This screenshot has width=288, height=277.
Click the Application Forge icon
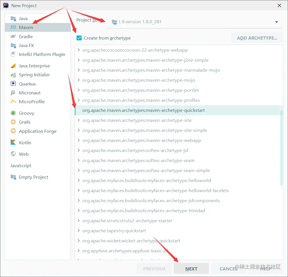point(13,131)
